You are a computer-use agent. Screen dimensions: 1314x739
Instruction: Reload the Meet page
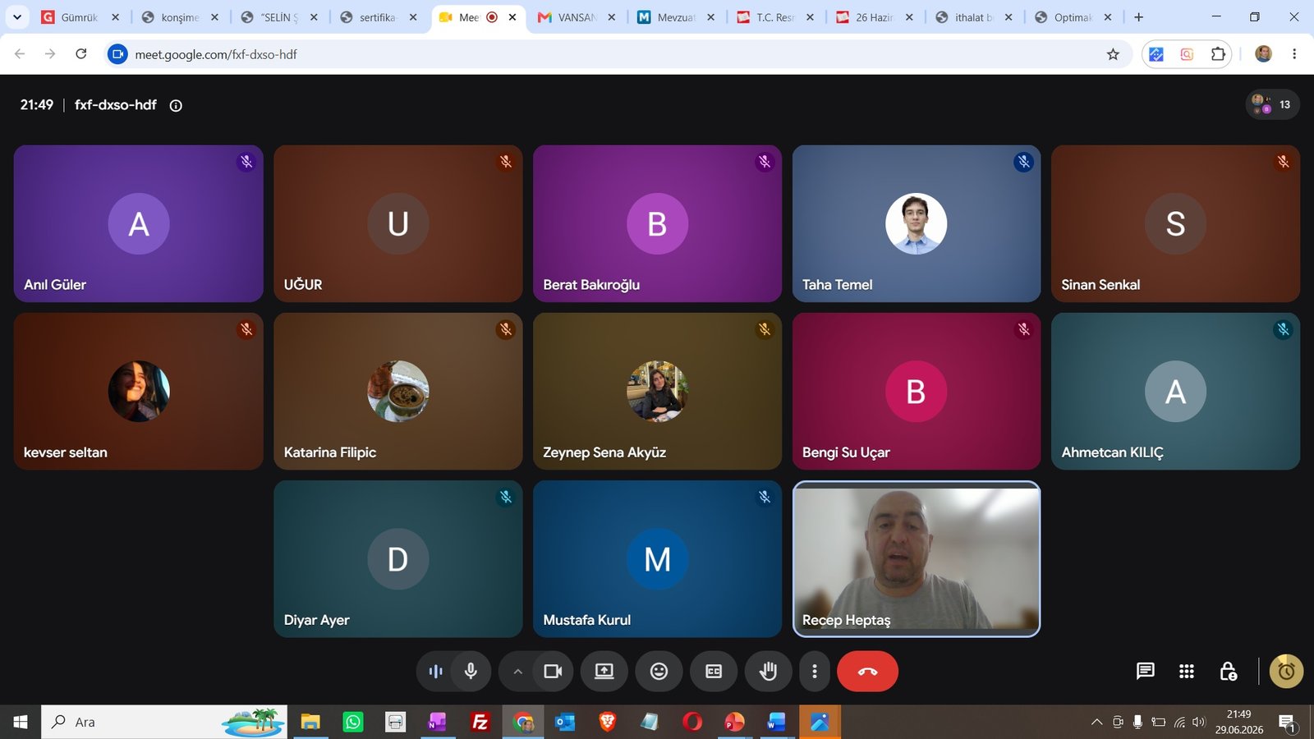tap(81, 54)
